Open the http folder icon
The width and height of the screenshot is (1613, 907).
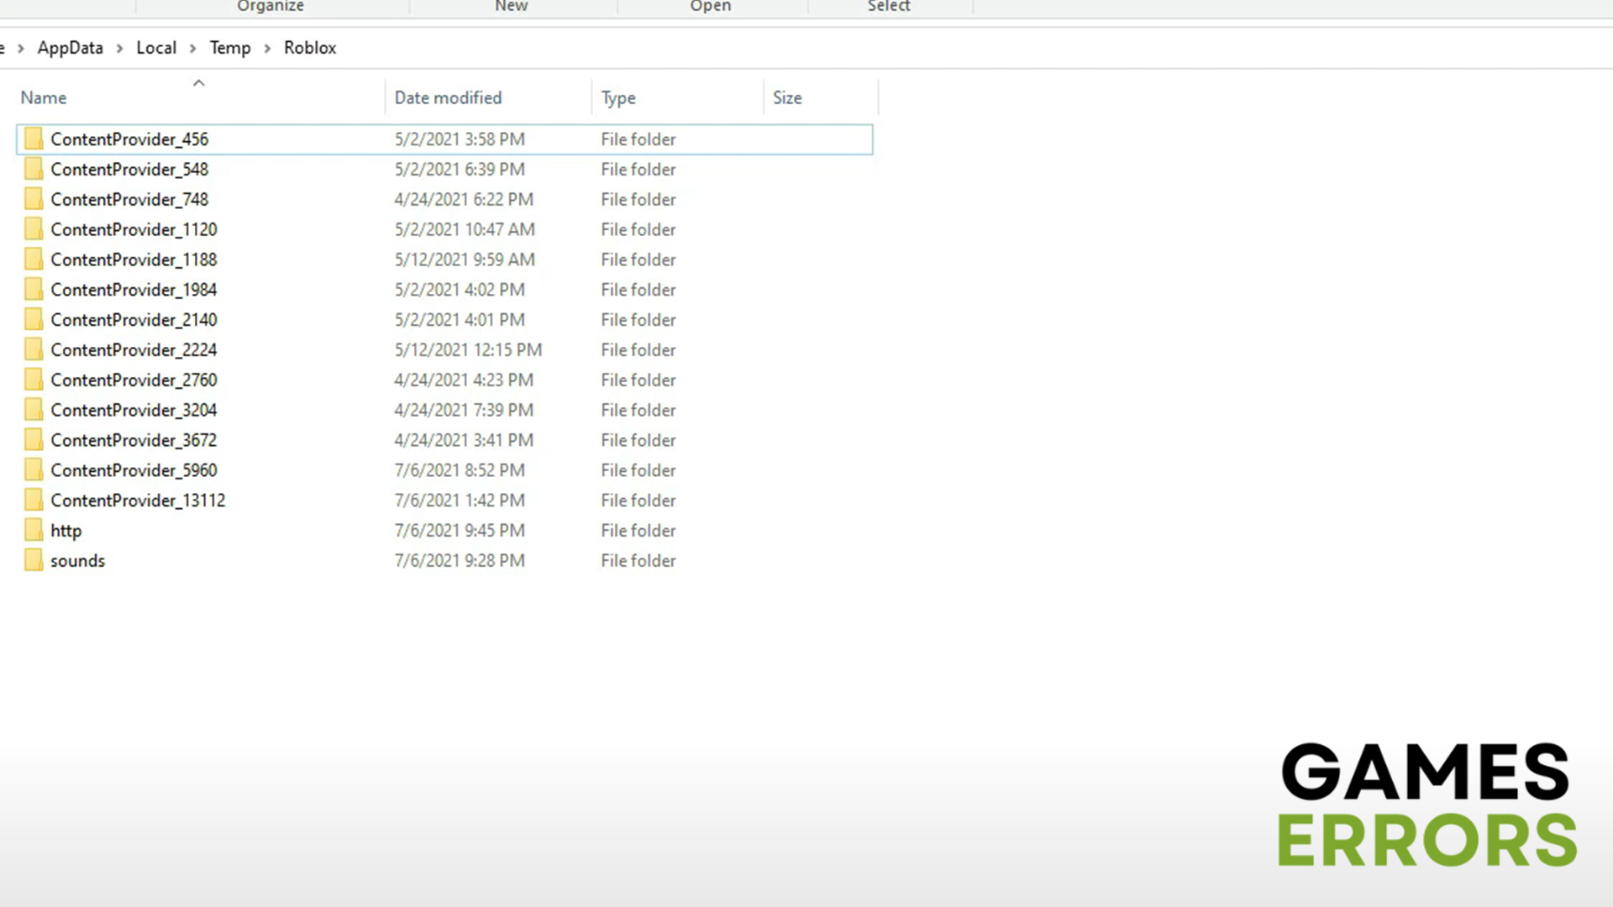[34, 530]
